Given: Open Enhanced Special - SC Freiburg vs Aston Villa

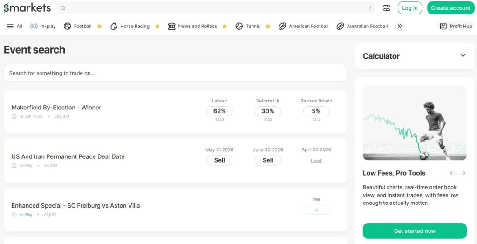Looking at the screenshot, I should coord(76,206).
